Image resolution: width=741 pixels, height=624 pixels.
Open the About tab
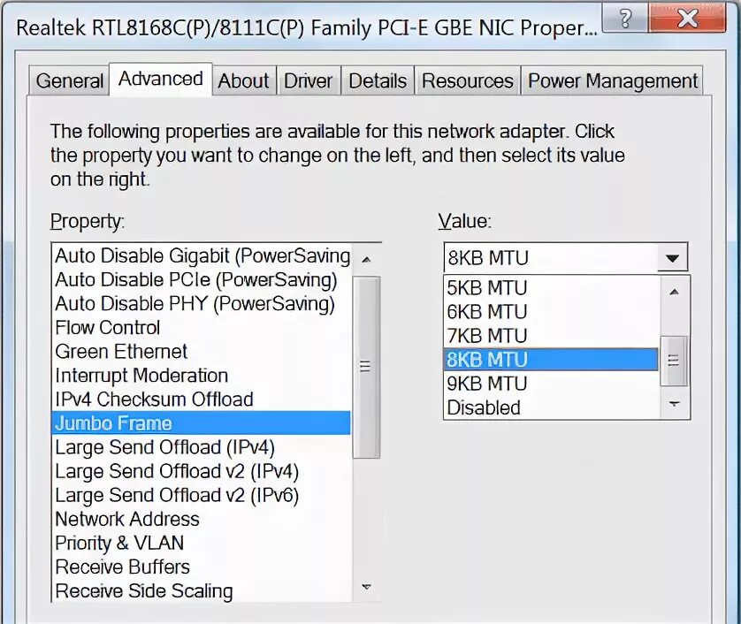click(244, 80)
